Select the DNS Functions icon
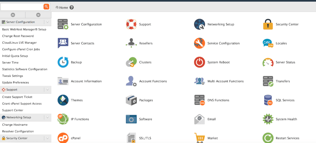This screenshot has width=316, height=143. 199,100
